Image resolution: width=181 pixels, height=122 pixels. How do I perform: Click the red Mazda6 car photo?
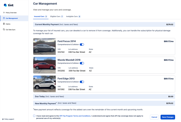coord(44,65)
